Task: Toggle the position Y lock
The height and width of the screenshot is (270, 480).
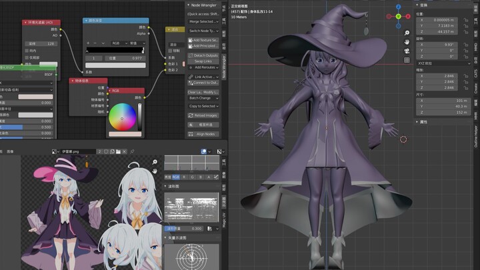Action: (465, 26)
